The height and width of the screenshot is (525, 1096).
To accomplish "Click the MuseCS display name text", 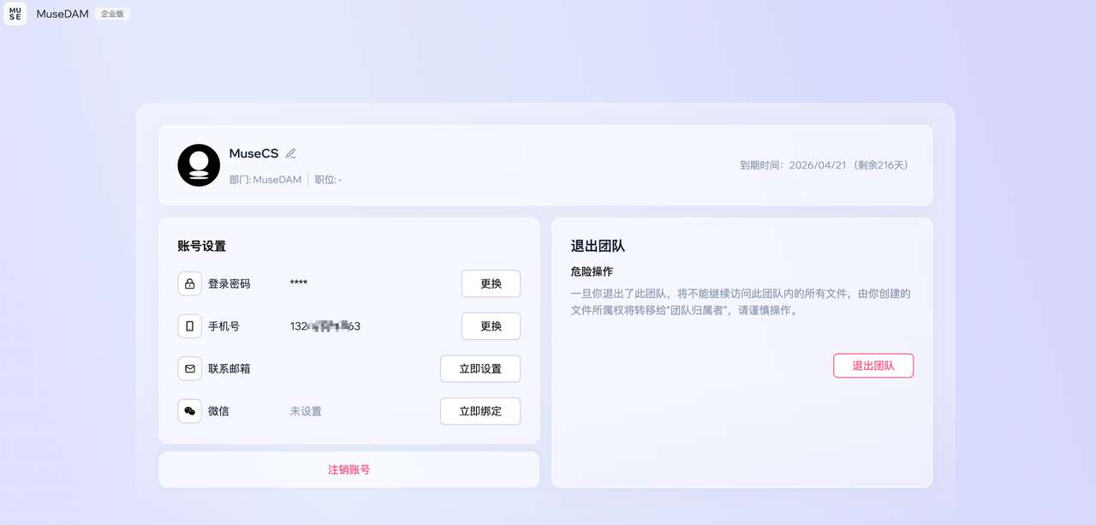I will click(253, 152).
